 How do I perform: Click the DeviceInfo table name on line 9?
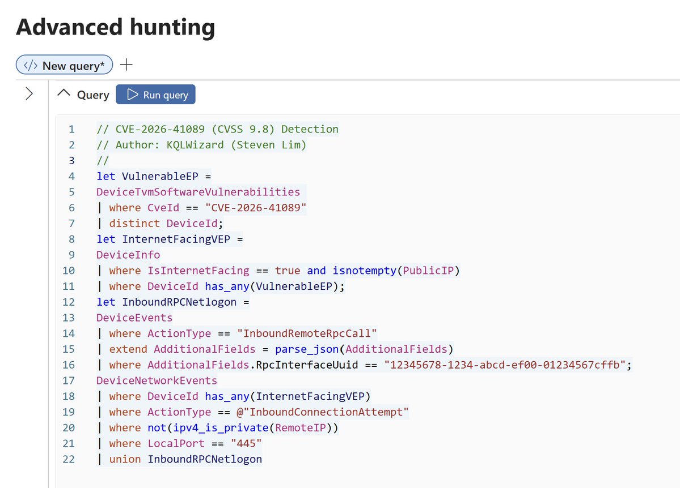tap(128, 255)
